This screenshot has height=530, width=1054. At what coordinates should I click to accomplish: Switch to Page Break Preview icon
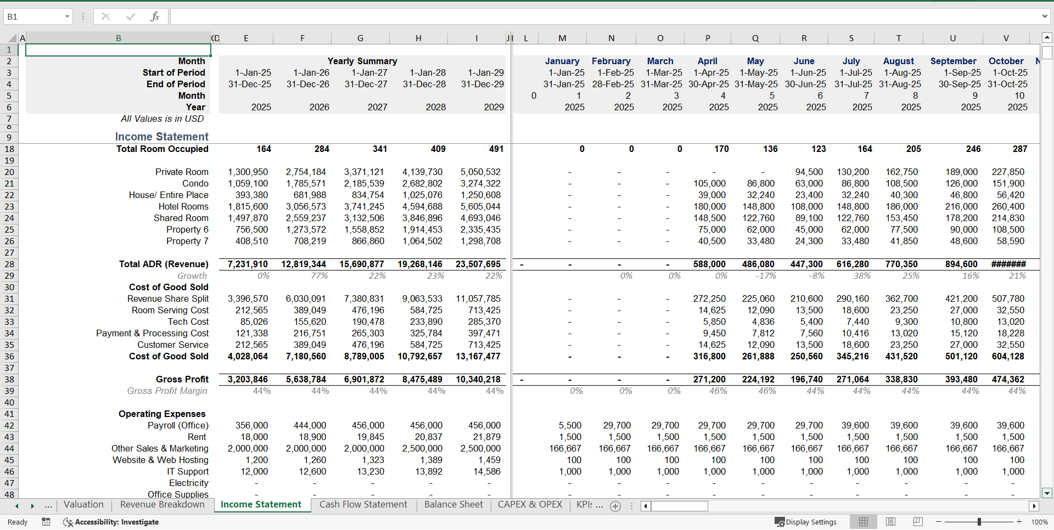point(918,522)
